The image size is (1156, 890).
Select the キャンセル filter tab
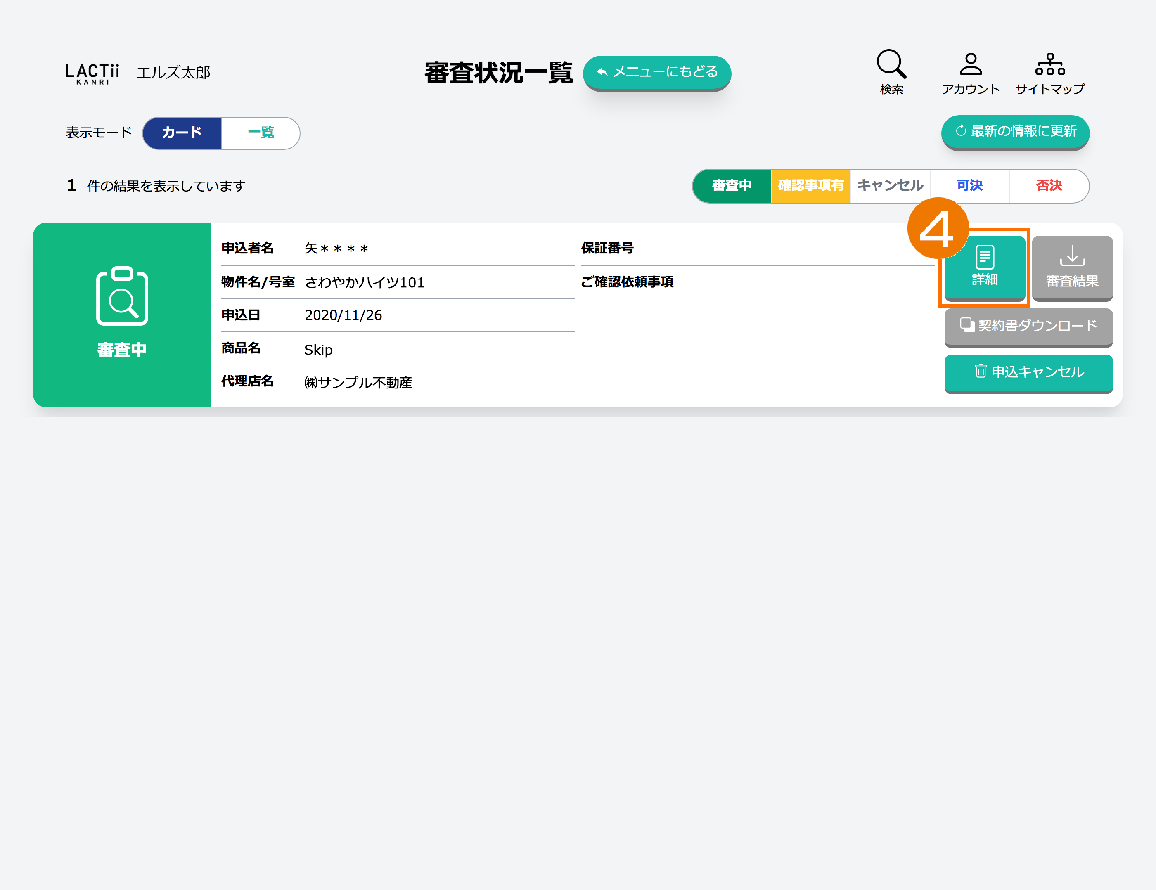click(x=890, y=186)
